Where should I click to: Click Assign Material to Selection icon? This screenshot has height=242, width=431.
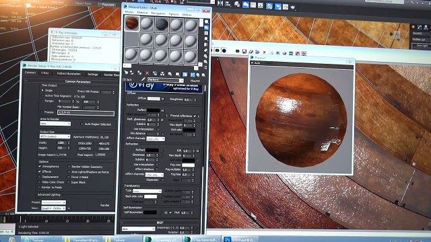coord(139,73)
